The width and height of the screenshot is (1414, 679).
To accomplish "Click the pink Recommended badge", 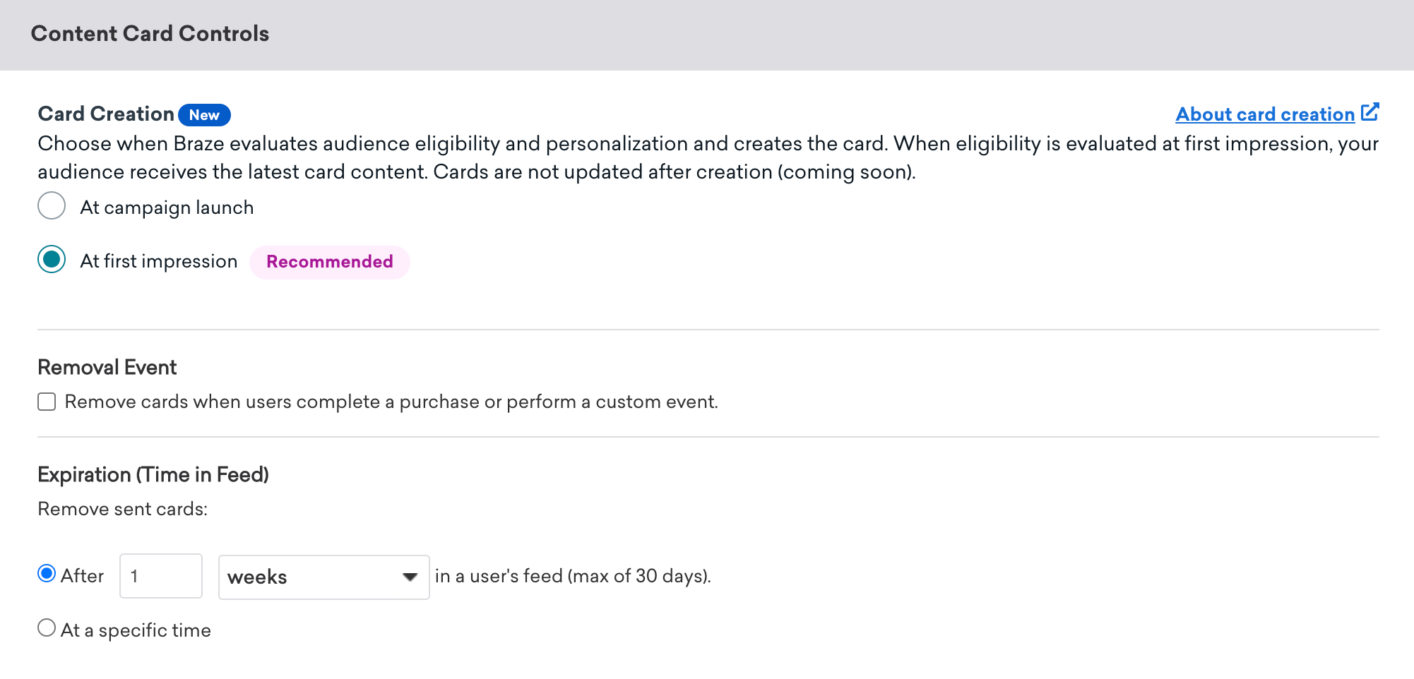I will 329,262.
